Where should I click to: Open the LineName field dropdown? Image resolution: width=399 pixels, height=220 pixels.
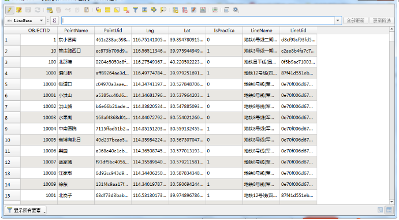point(25,20)
